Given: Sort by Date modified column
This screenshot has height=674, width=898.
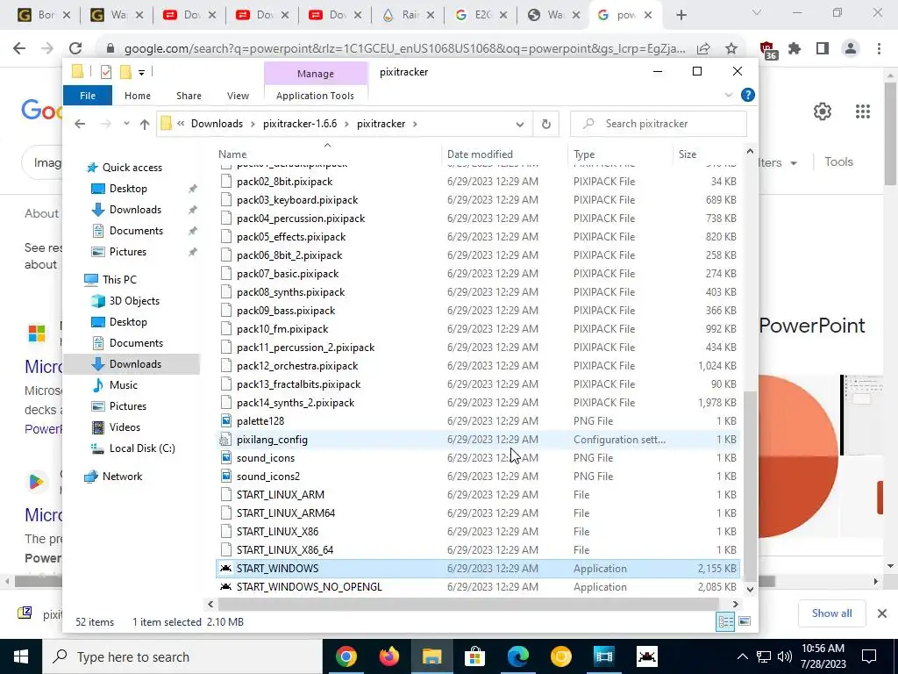Looking at the screenshot, I should click(480, 154).
